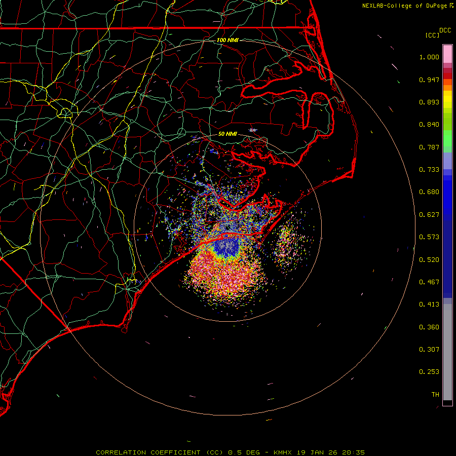Viewport: 456px width, 456px height.
Task: Click the DCC product label
Action: coord(445,30)
